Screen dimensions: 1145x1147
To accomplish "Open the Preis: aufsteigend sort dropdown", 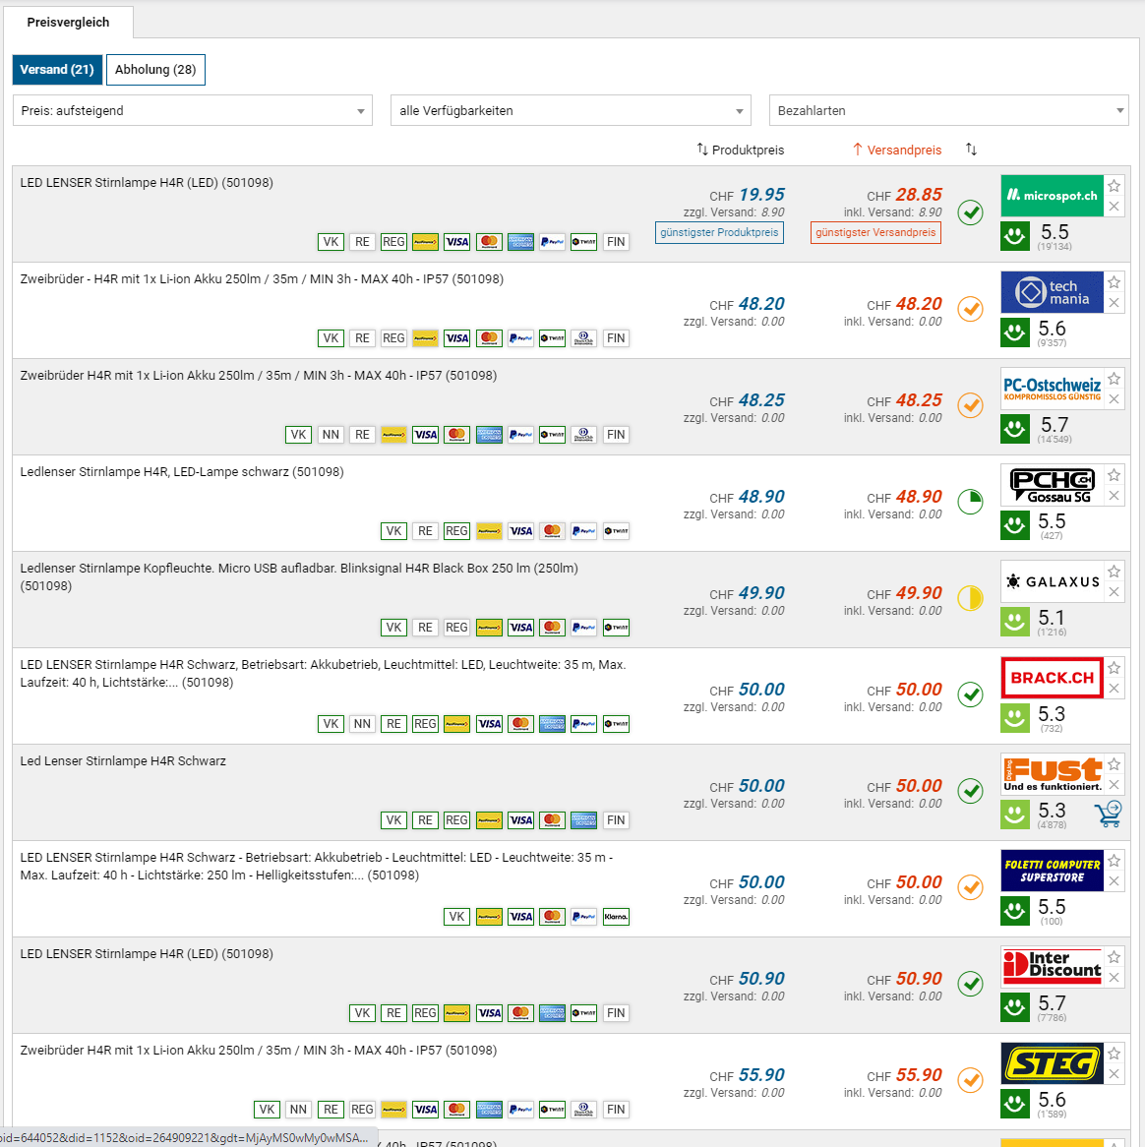I will tap(193, 110).
